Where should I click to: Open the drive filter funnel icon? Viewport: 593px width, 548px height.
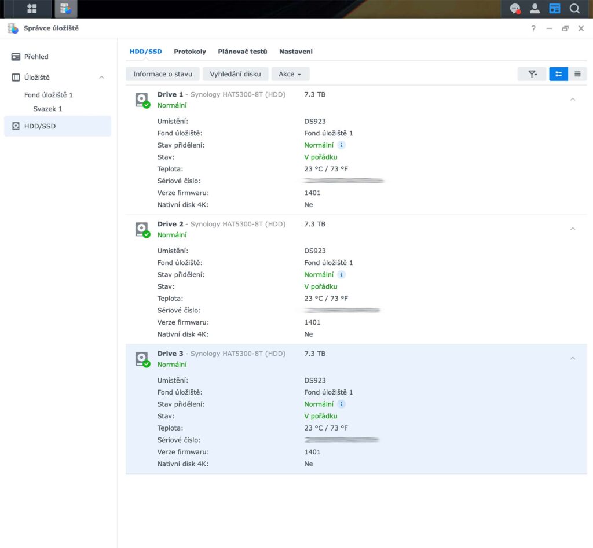[x=532, y=74]
